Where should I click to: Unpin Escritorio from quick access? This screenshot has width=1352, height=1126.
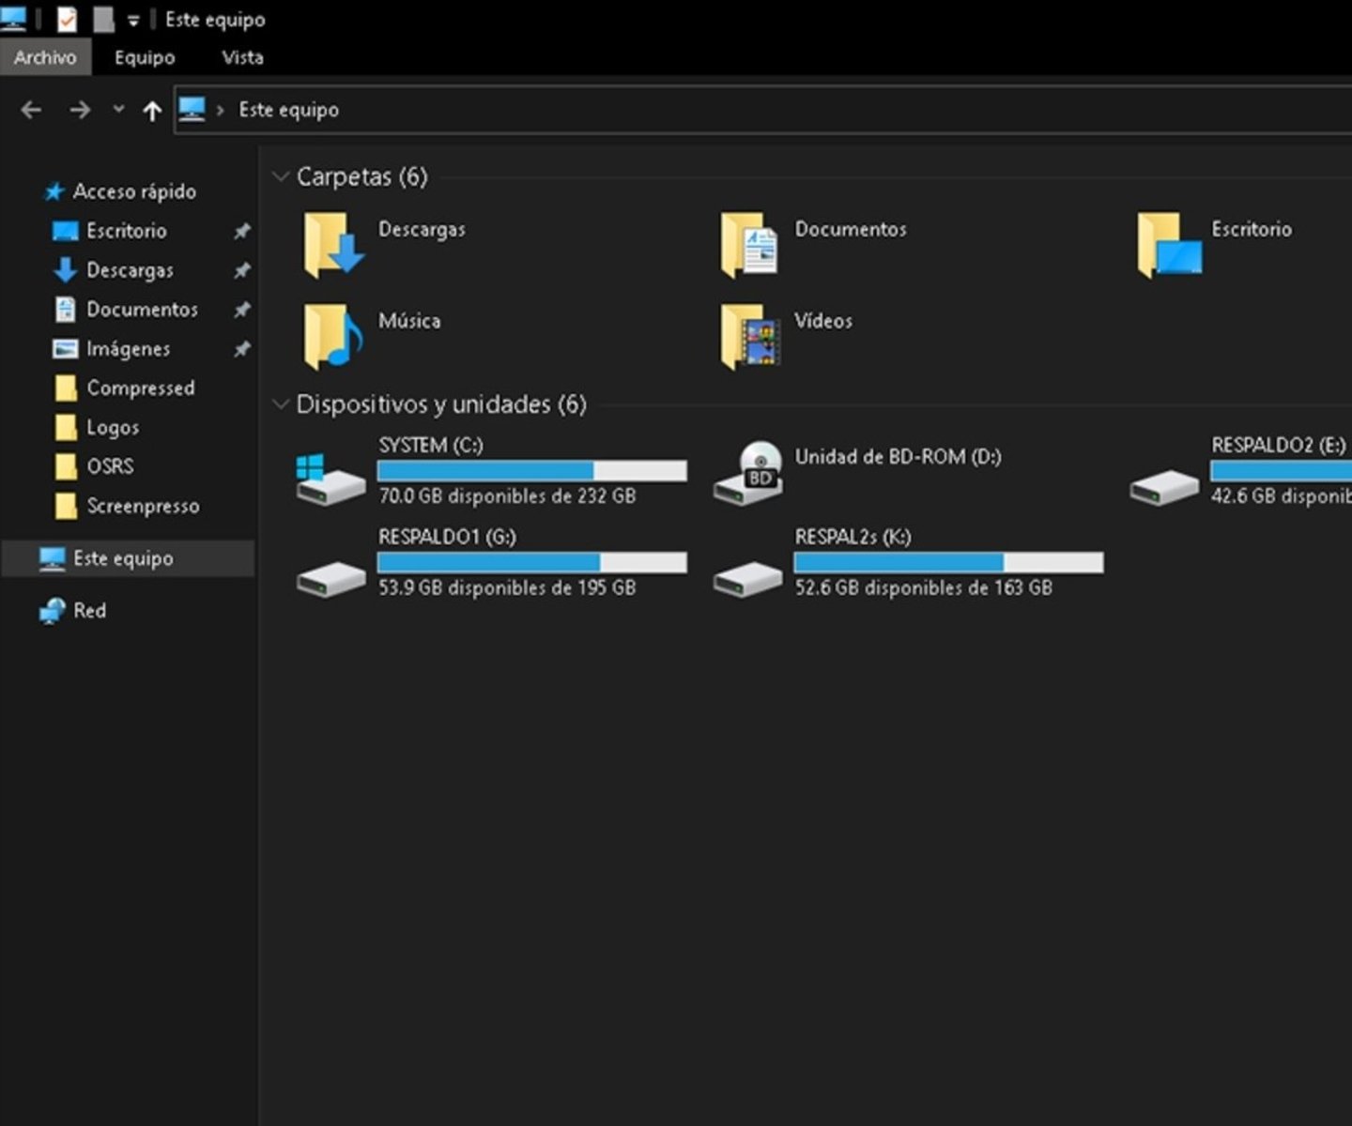tap(241, 231)
